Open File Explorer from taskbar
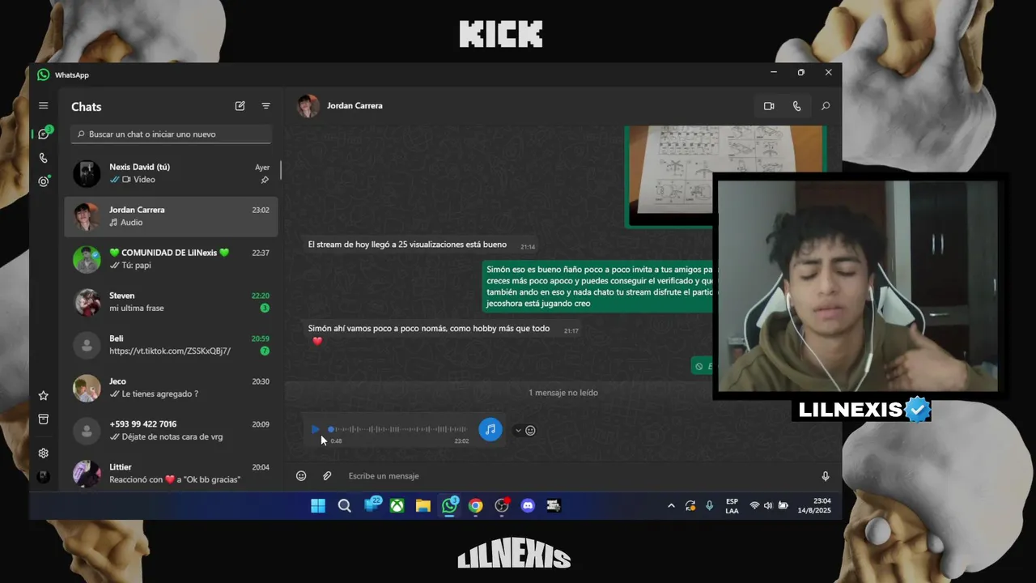1036x583 pixels. click(422, 506)
